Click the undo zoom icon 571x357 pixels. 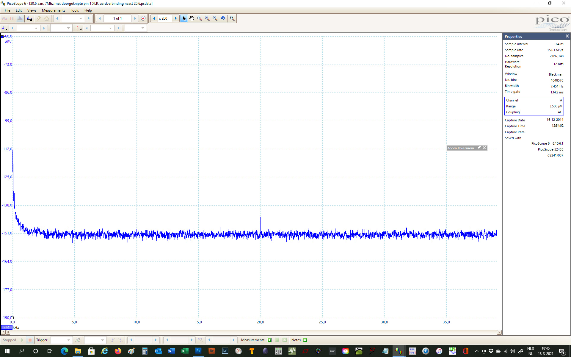[x=223, y=18]
